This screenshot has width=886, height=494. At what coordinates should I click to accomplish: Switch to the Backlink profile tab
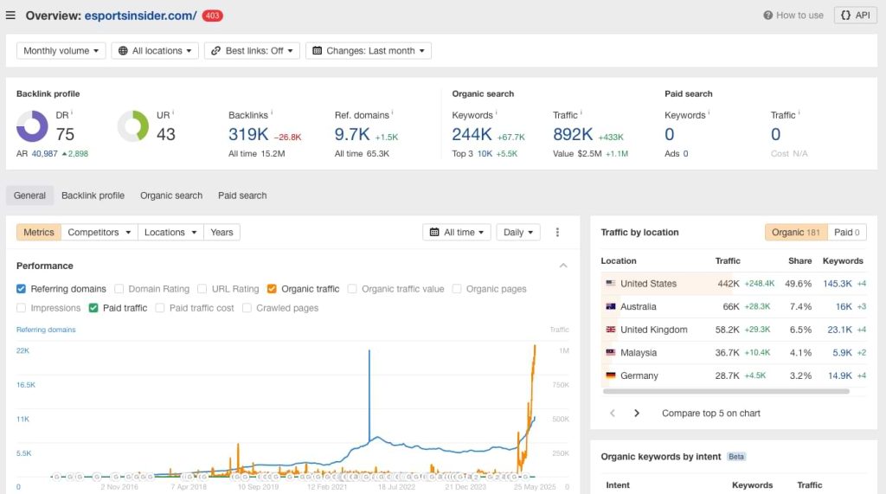[x=93, y=196]
